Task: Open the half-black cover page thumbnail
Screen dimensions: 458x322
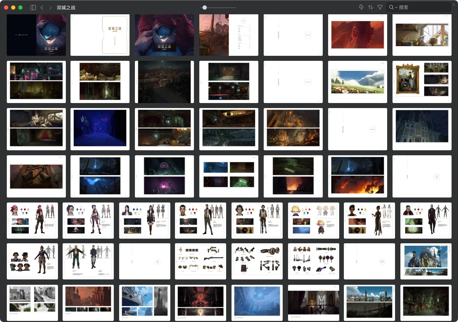Action: [x=36, y=35]
